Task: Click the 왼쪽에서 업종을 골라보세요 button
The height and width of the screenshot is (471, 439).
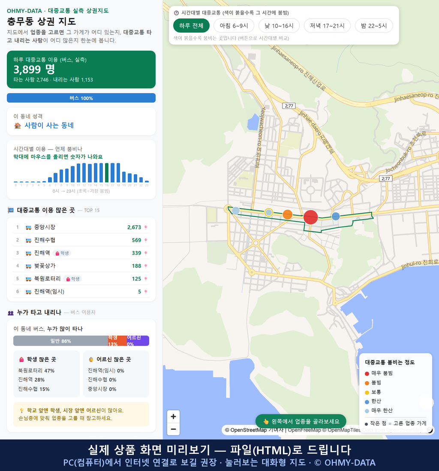Action: coord(301,421)
